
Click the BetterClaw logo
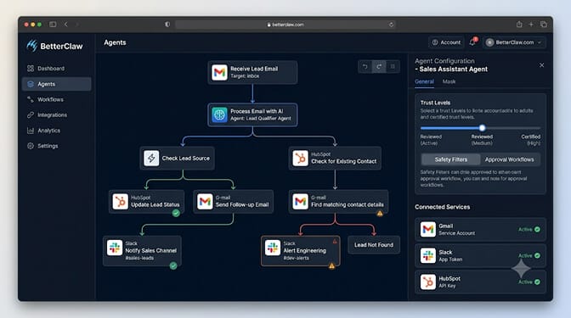[54, 46]
